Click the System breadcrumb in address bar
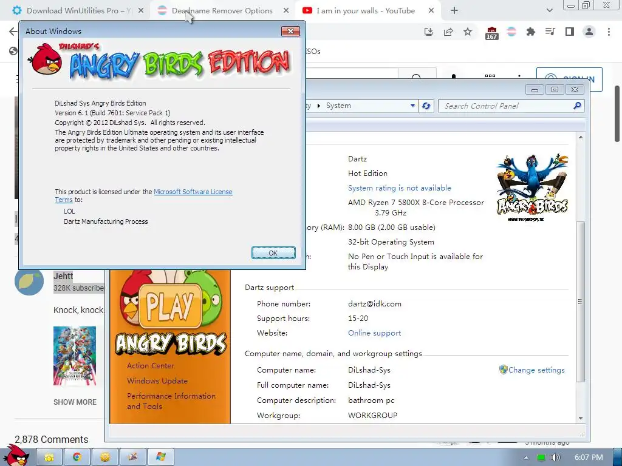This screenshot has width=622, height=466. pos(338,106)
